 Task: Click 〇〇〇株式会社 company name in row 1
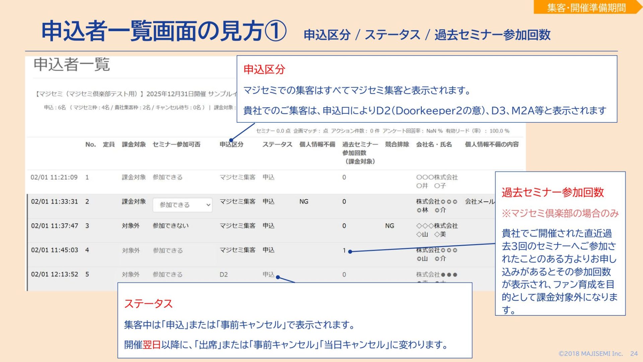pyautogui.click(x=437, y=177)
